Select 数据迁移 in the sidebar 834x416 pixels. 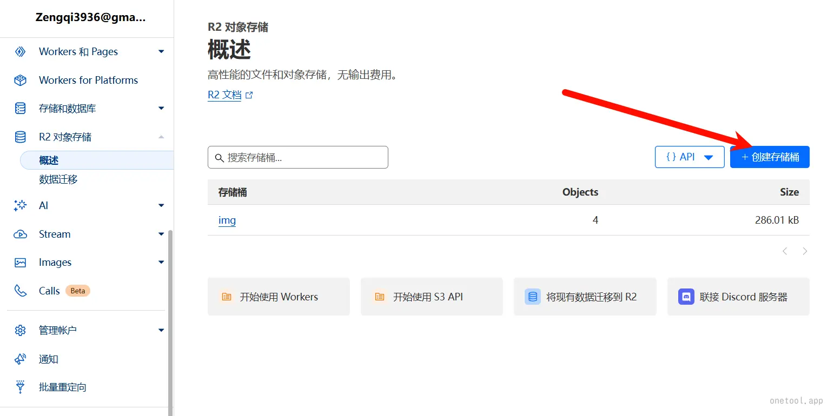58,179
